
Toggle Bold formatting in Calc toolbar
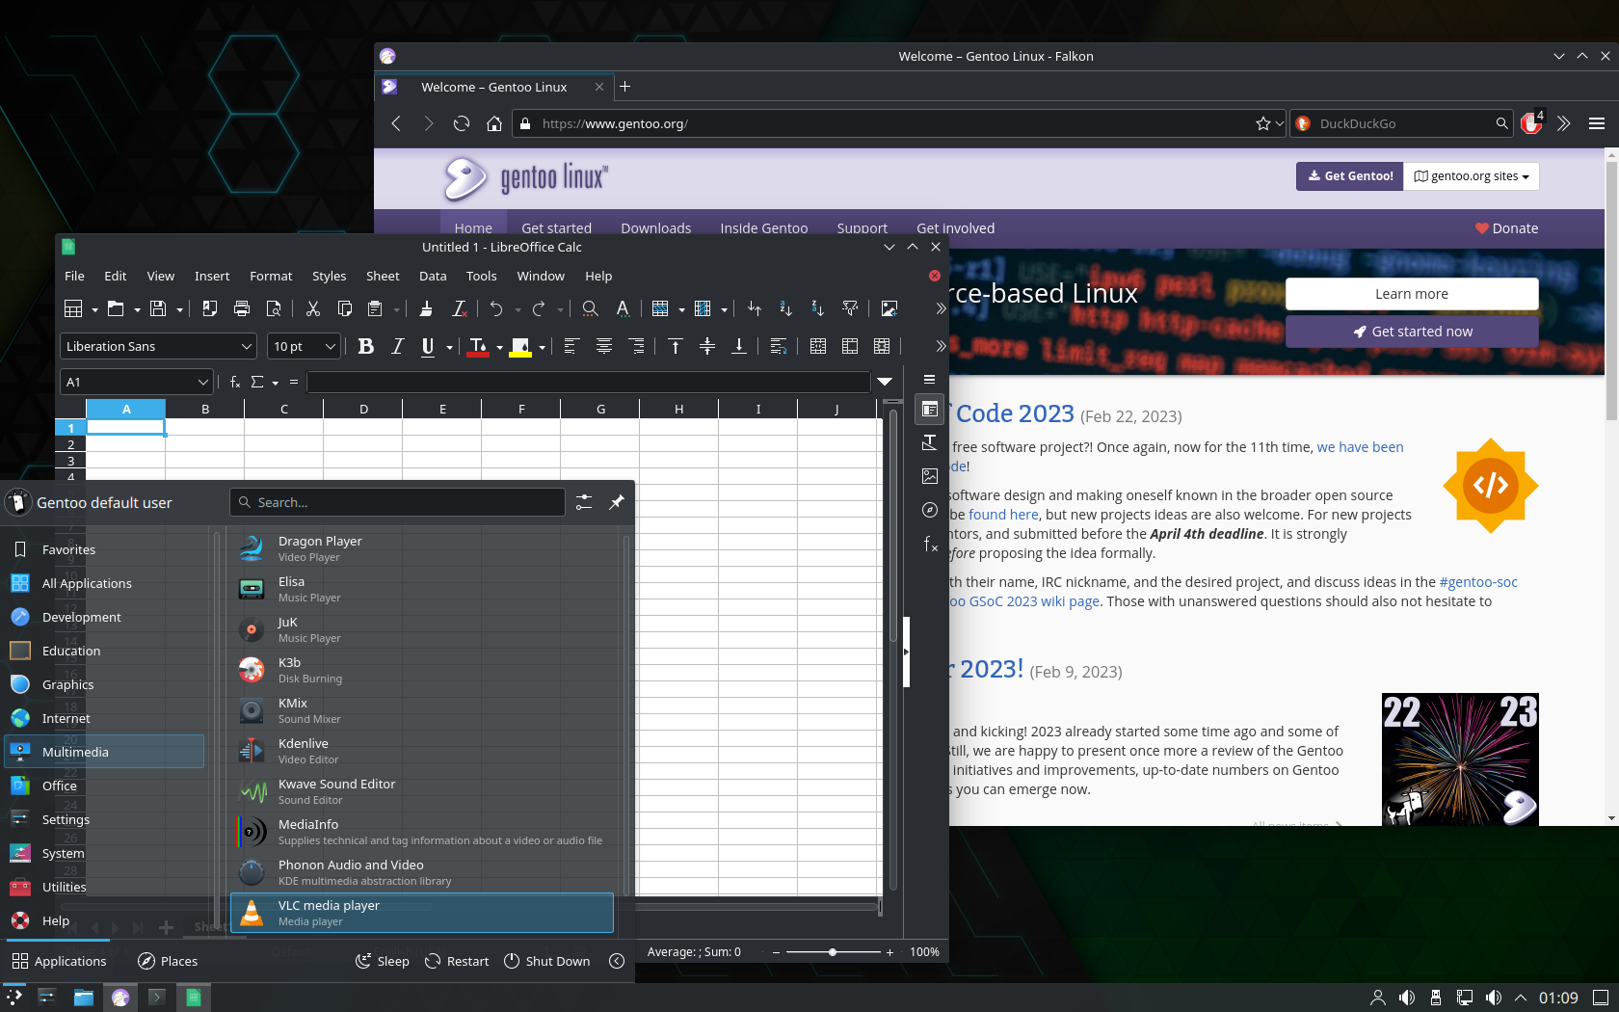coord(365,347)
